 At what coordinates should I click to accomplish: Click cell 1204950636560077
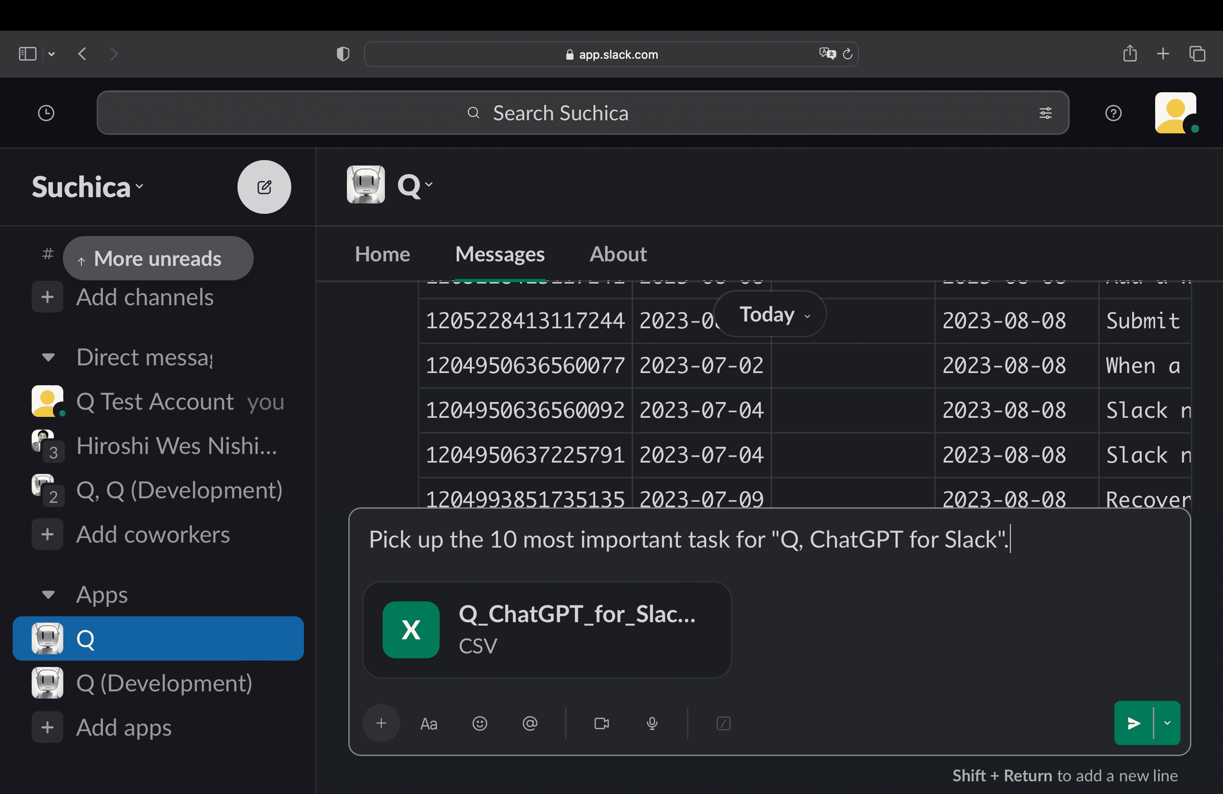click(525, 366)
